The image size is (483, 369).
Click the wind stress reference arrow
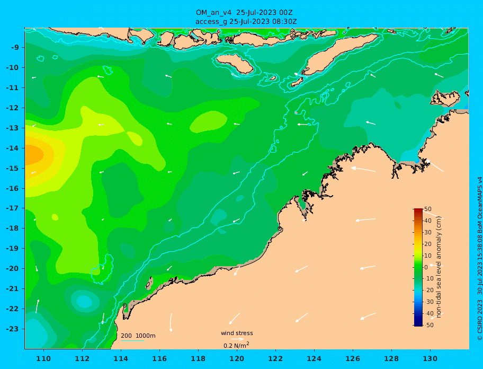237,339
